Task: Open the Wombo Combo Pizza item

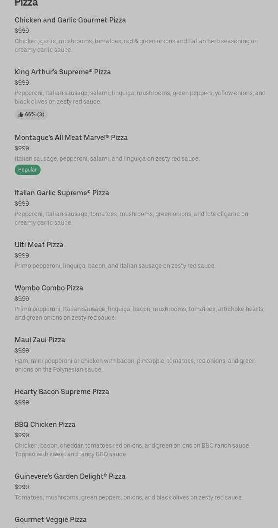Action: (49, 288)
